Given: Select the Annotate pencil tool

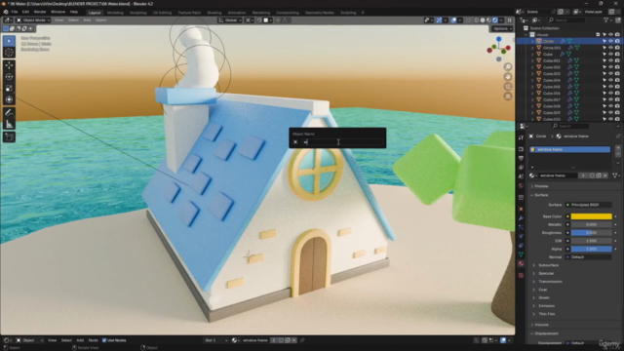Looking at the screenshot, I should point(9,113).
